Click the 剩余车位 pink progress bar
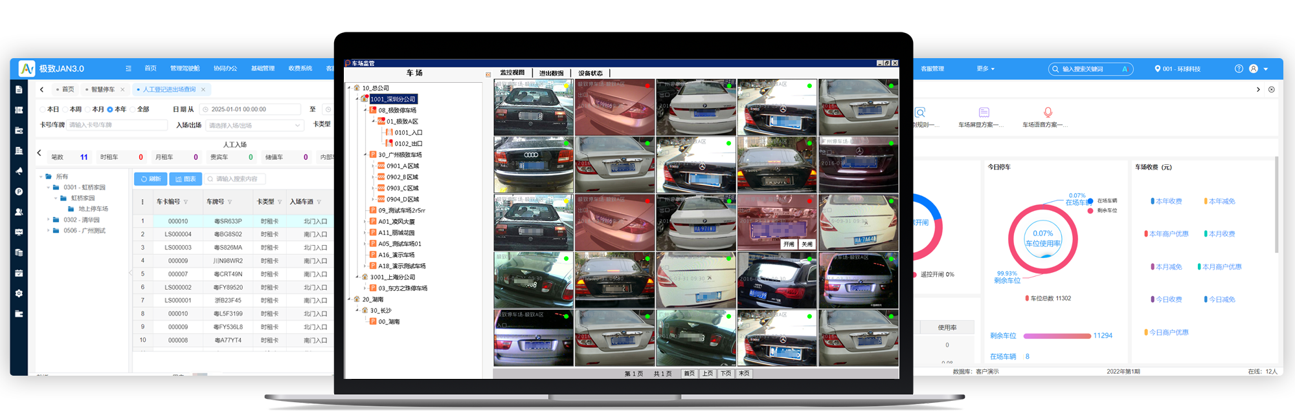 point(1057,336)
